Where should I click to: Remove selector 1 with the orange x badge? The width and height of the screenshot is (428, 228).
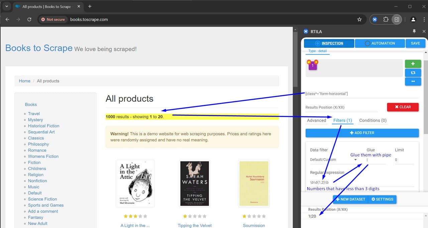click(316, 62)
